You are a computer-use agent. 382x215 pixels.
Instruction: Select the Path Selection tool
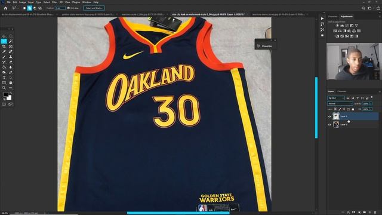11,78
